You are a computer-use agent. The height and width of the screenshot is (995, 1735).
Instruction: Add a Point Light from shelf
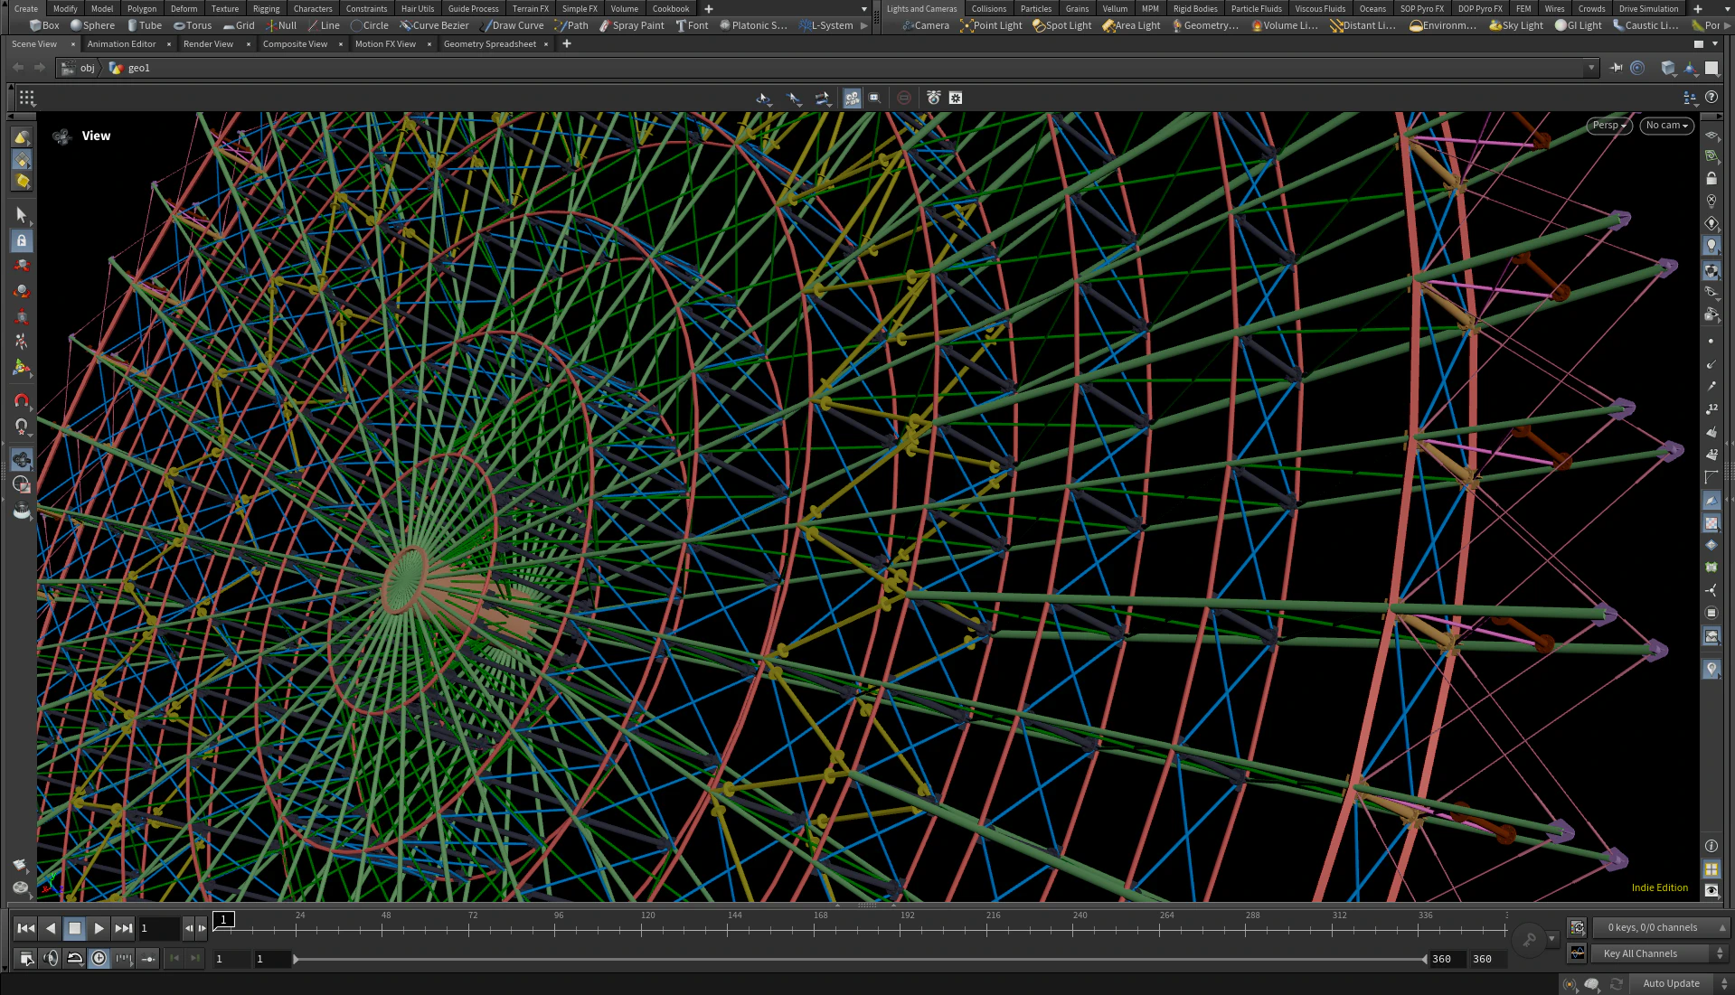(x=991, y=25)
